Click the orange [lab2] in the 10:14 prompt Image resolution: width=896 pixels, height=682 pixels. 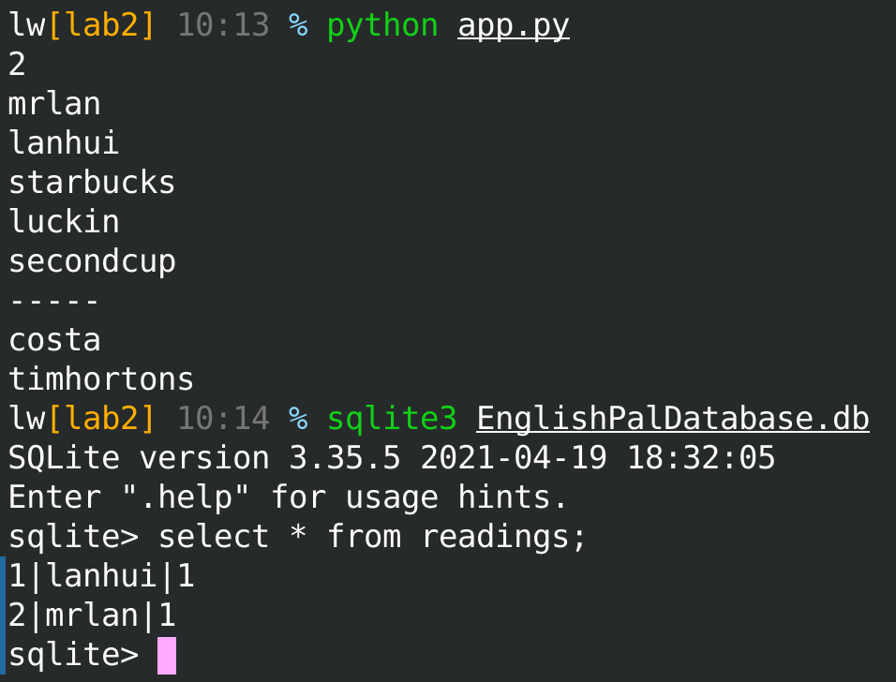[x=102, y=419]
